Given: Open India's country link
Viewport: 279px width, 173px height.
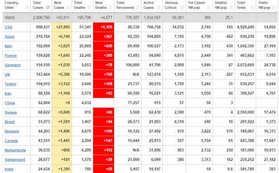Looking at the screenshot, I should (9, 169).
